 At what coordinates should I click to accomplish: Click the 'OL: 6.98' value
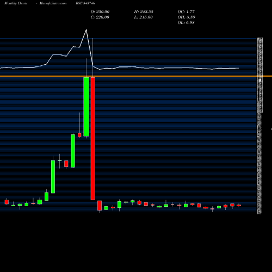[x=186, y=22]
